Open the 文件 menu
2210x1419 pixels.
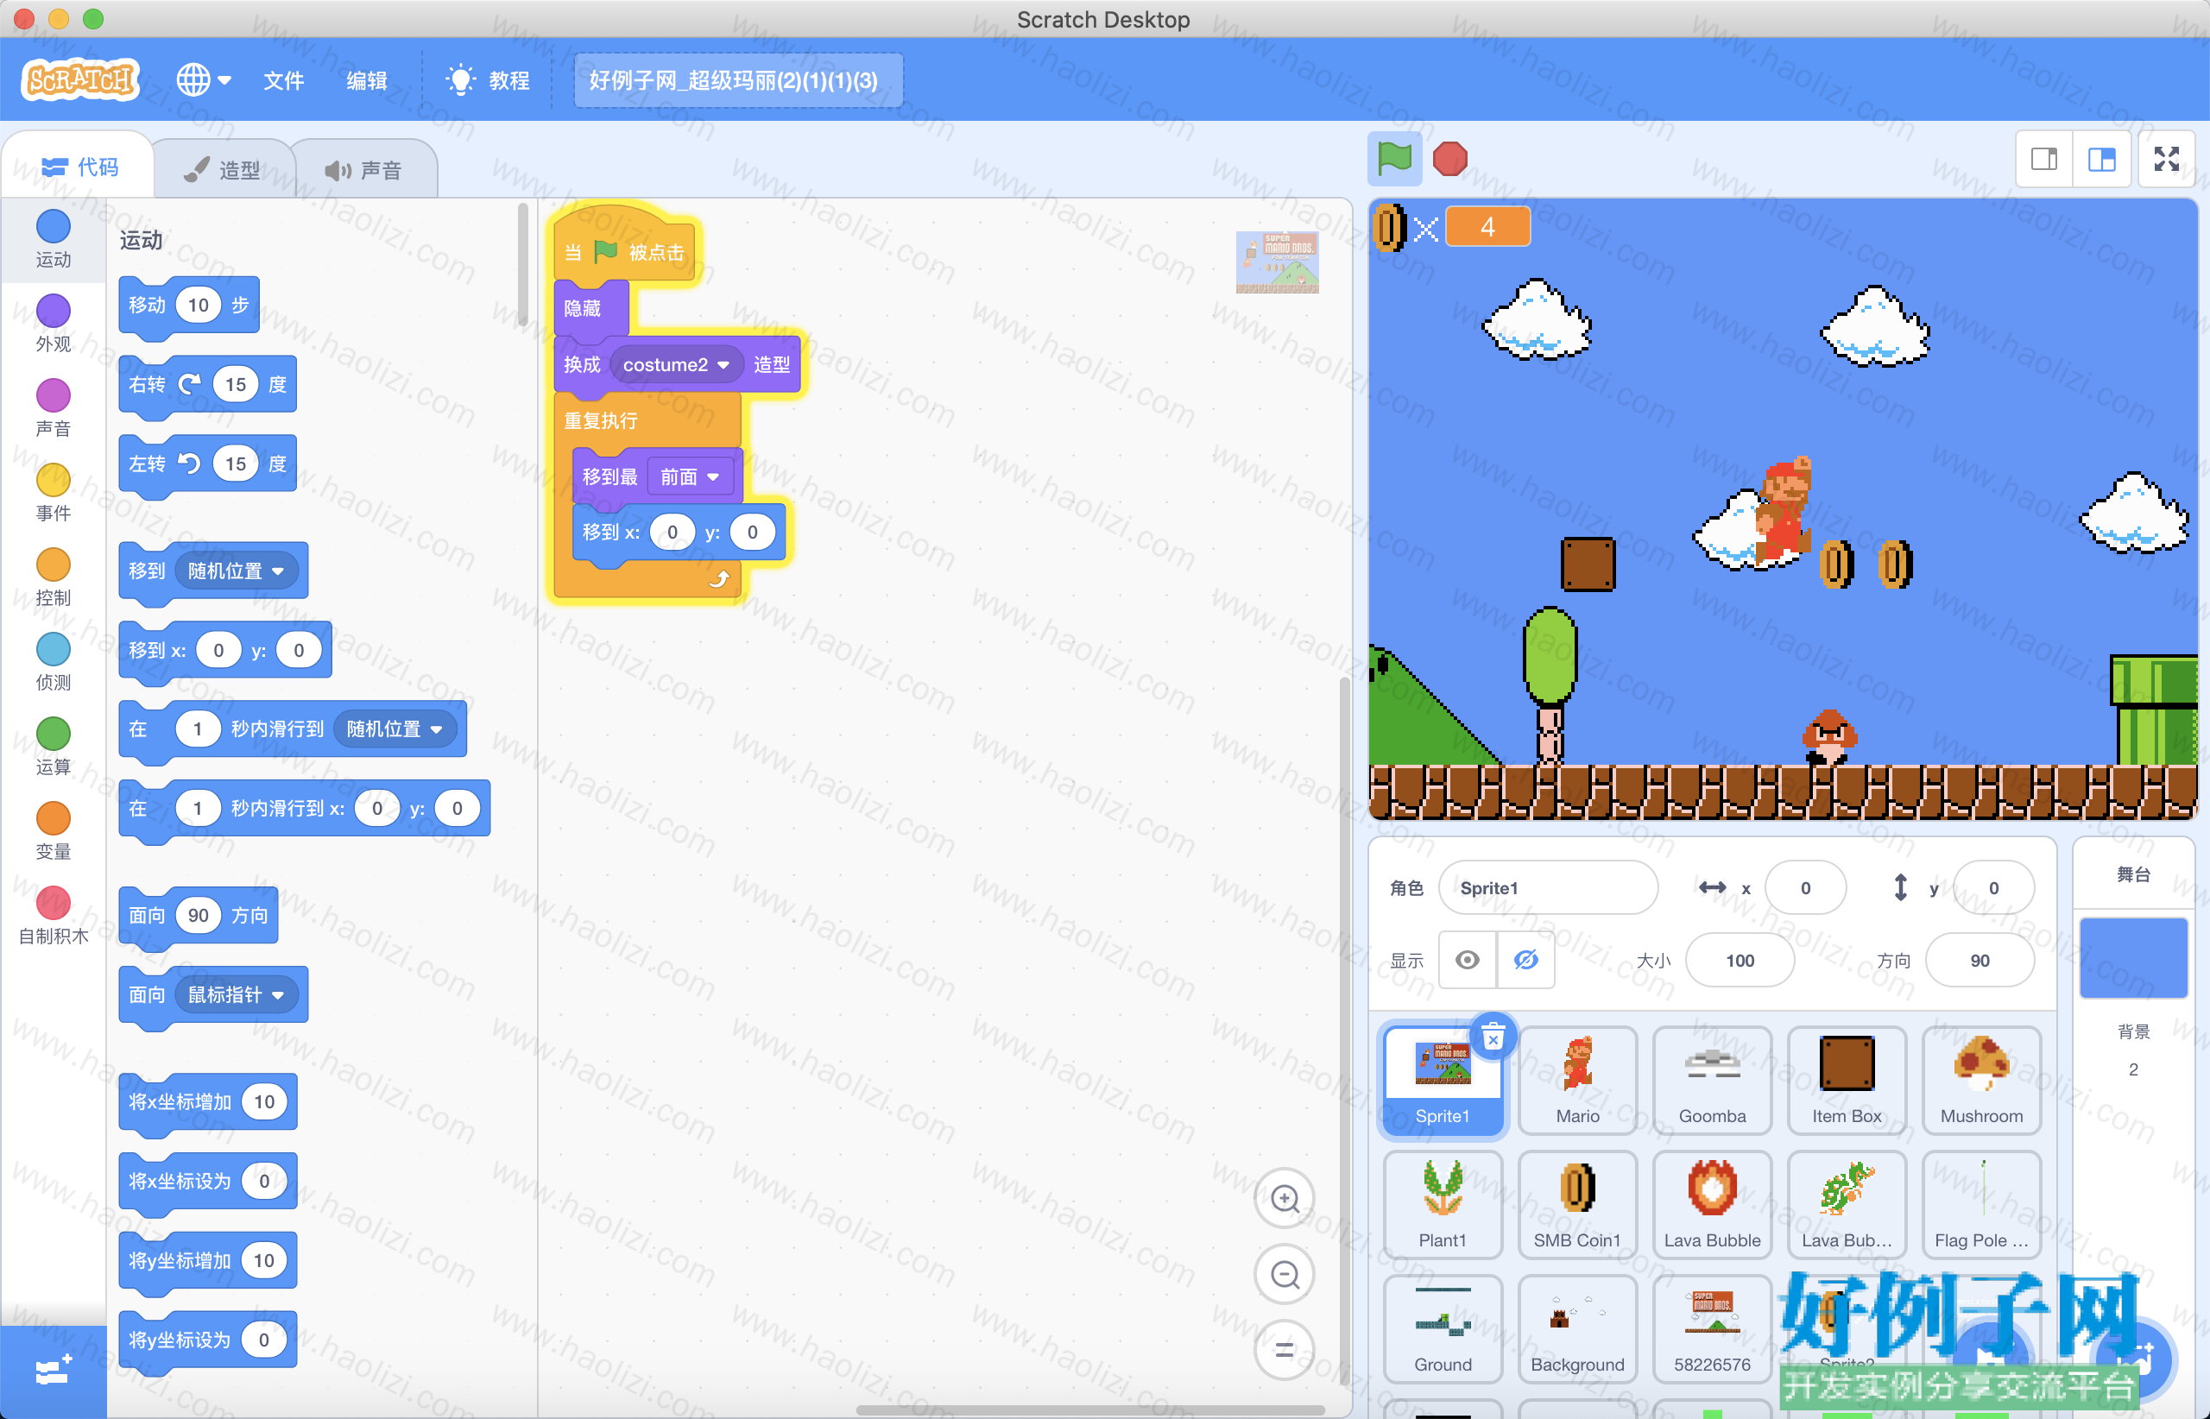(283, 80)
